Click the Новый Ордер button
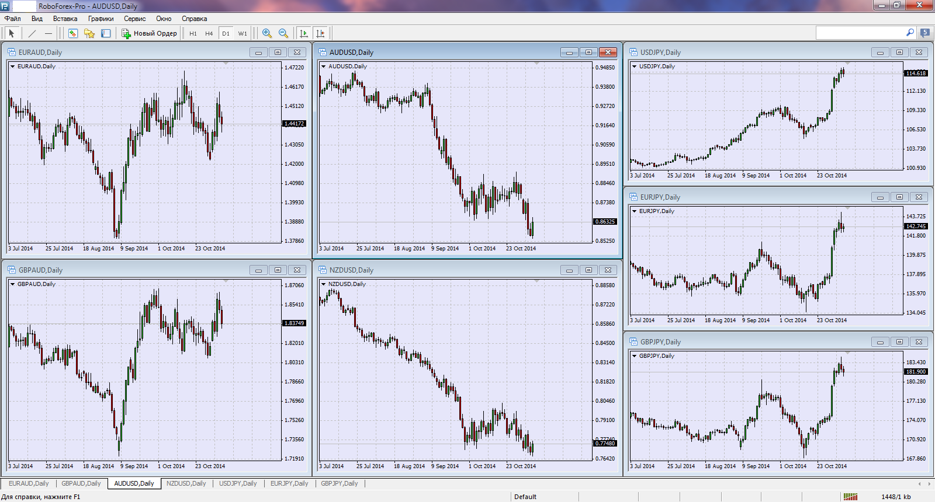Screen dimensions: 935x502 [149, 33]
